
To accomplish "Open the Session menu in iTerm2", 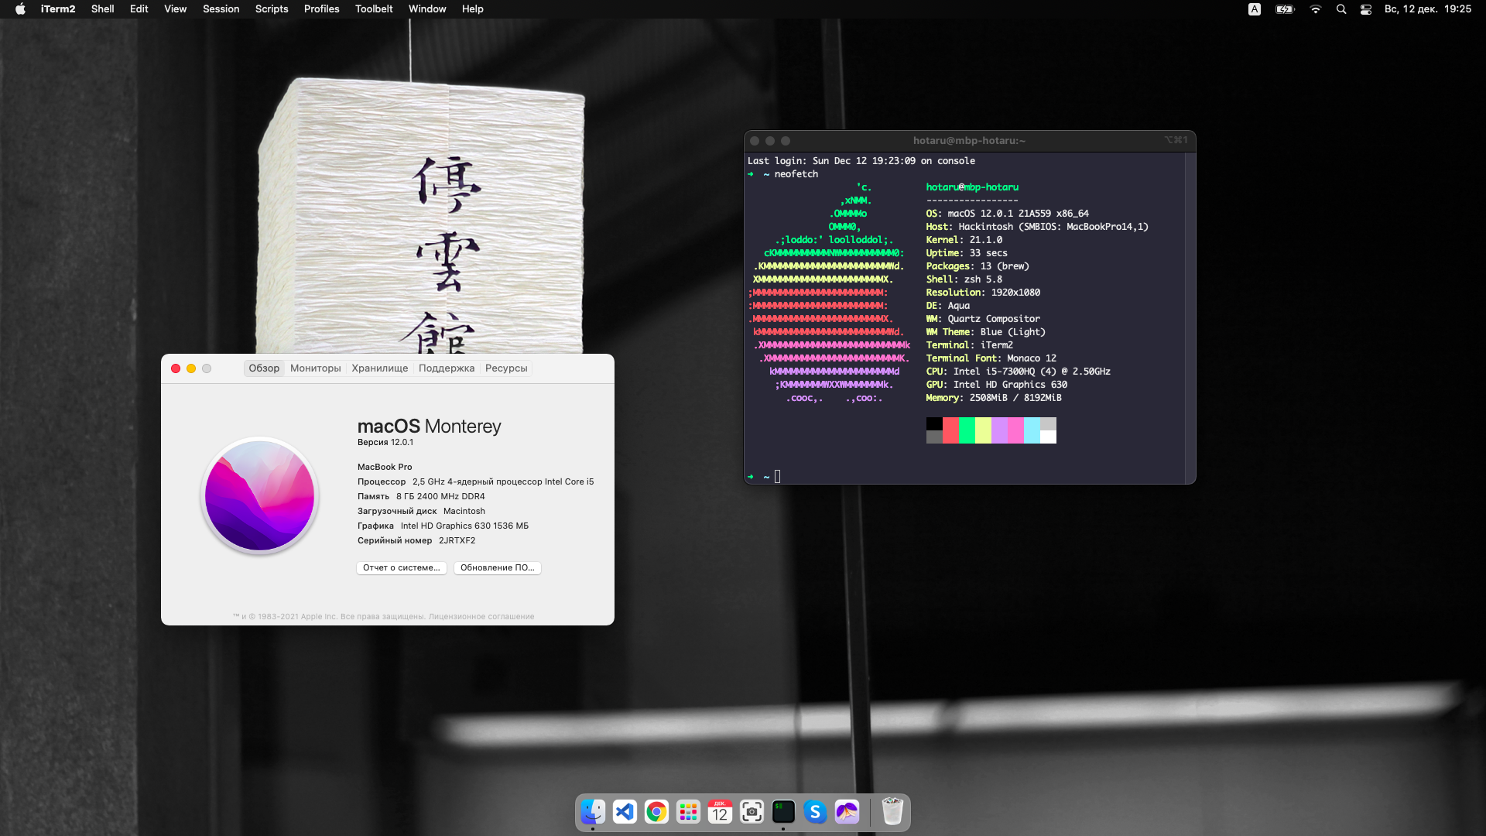I will pyautogui.click(x=221, y=9).
